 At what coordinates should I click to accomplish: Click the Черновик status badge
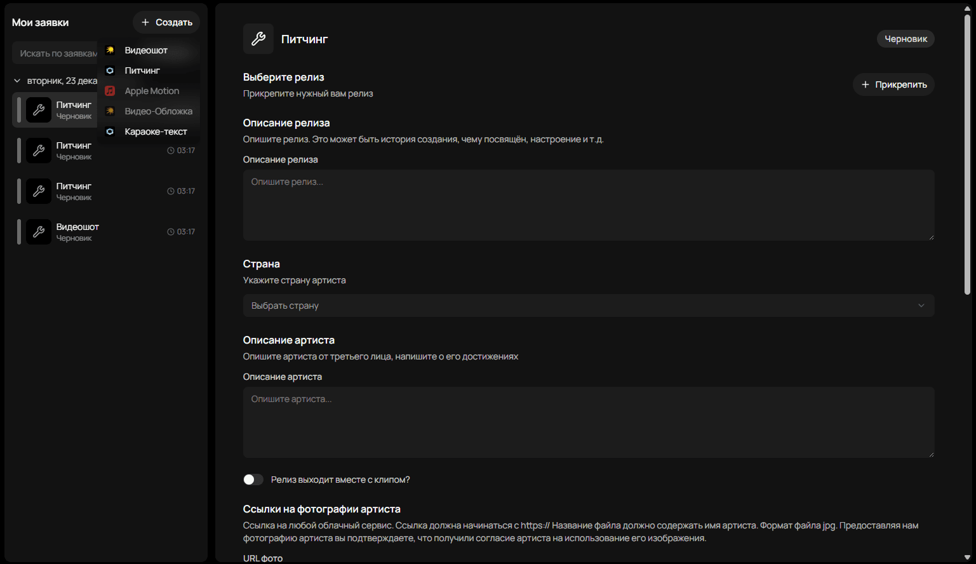click(x=906, y=38)
